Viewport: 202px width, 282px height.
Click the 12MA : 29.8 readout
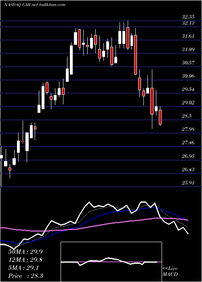click(x=25, y=260)
